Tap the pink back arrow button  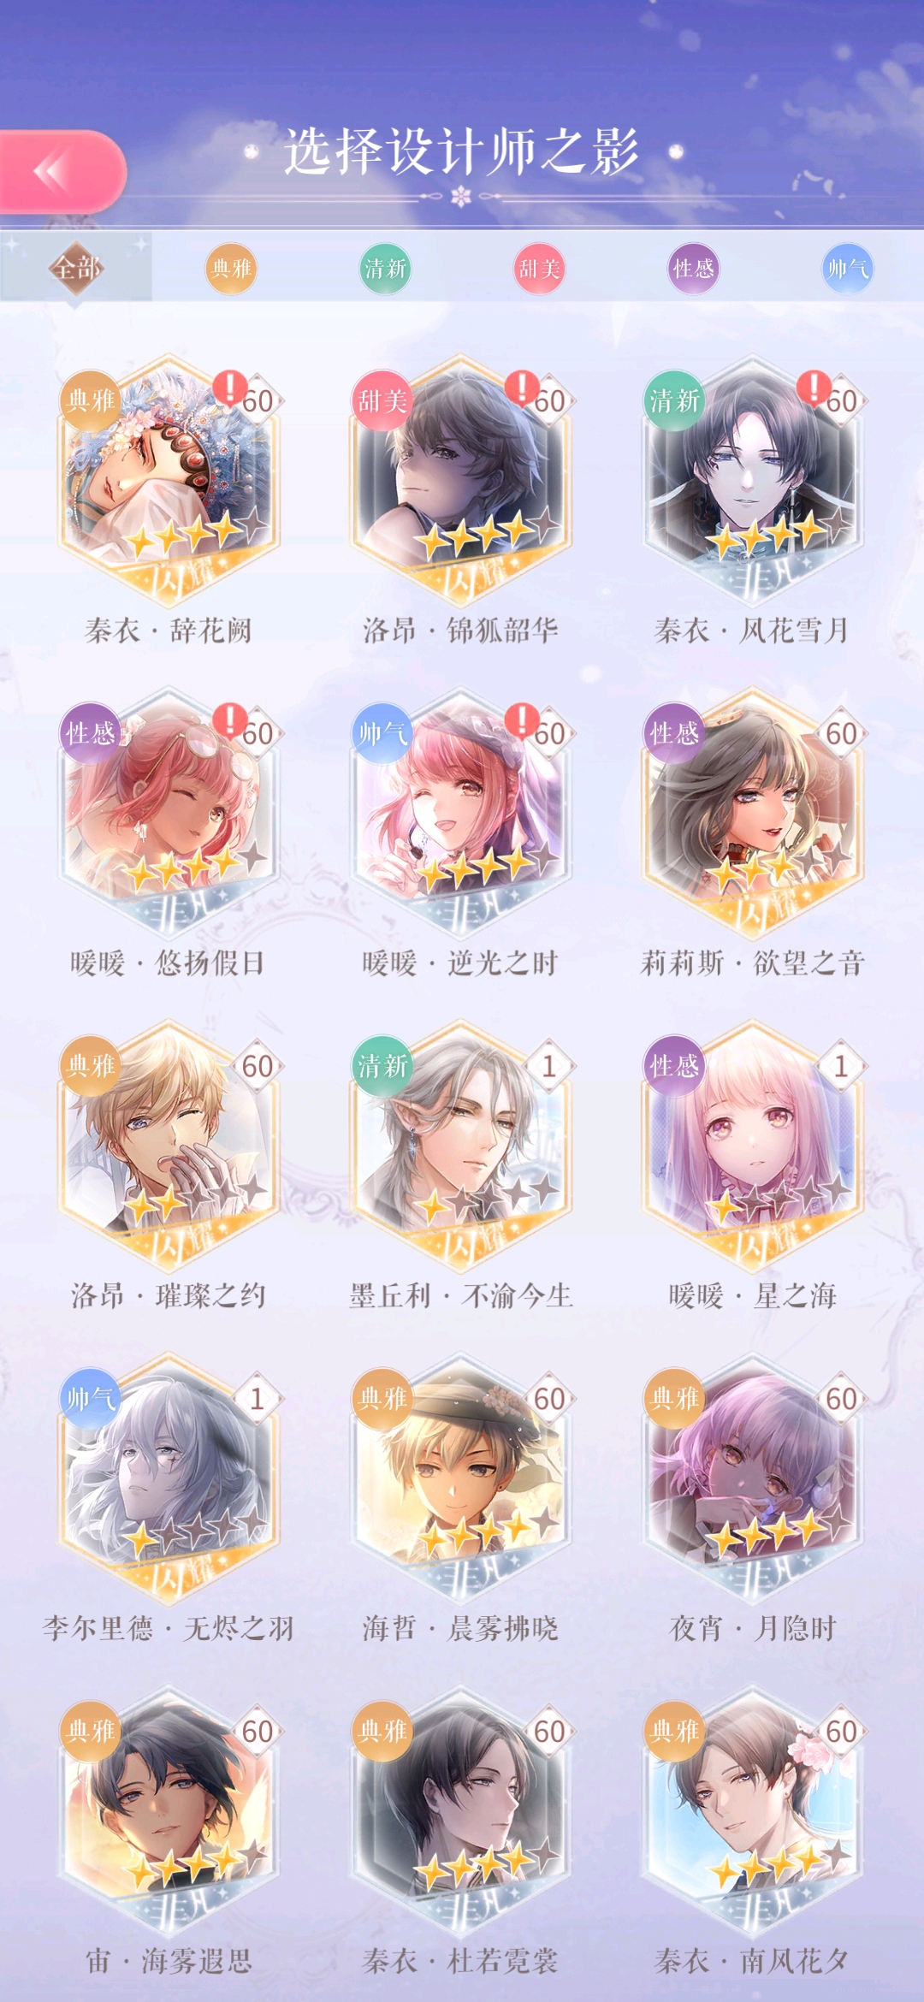coord(62,171)
